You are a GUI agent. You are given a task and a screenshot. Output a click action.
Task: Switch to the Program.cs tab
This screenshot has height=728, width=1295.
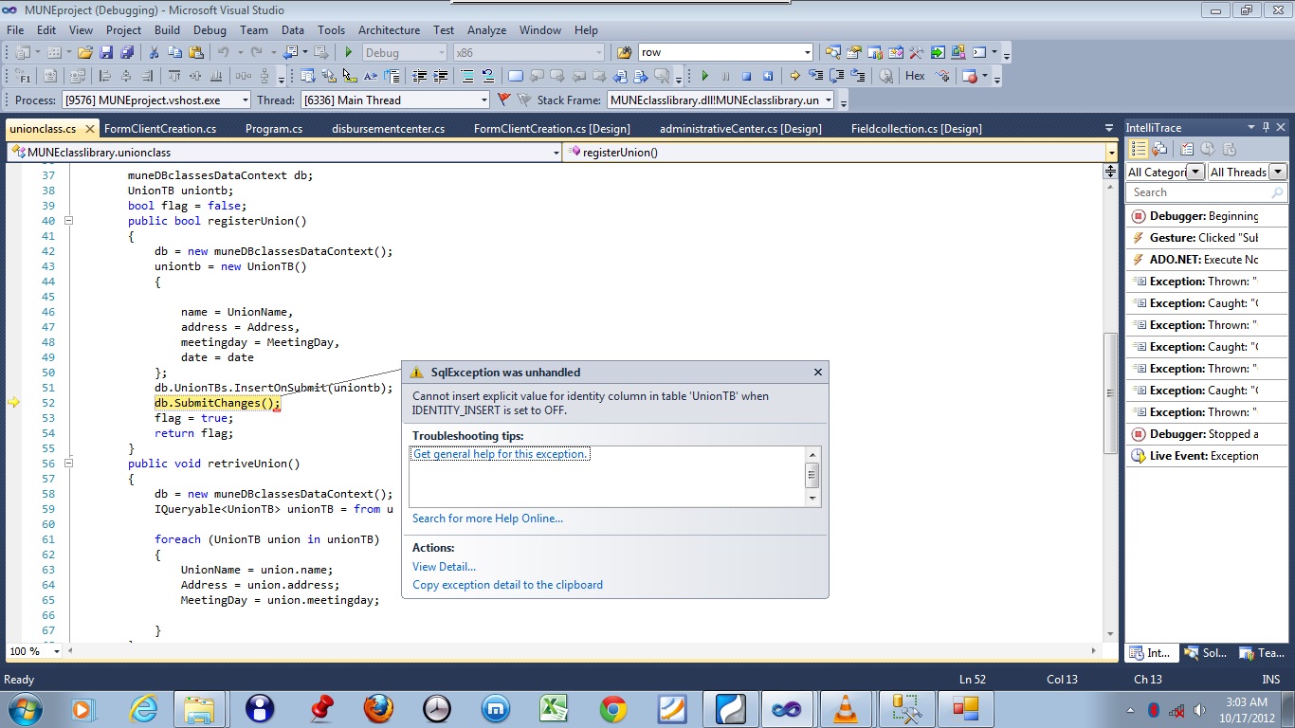click(274, 129)
